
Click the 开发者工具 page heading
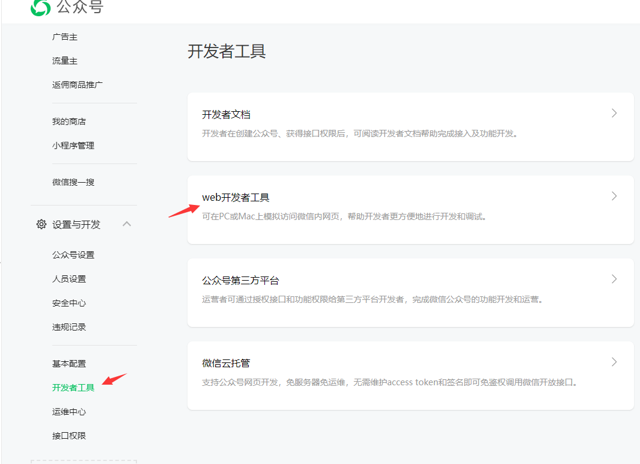coord(227,52)
